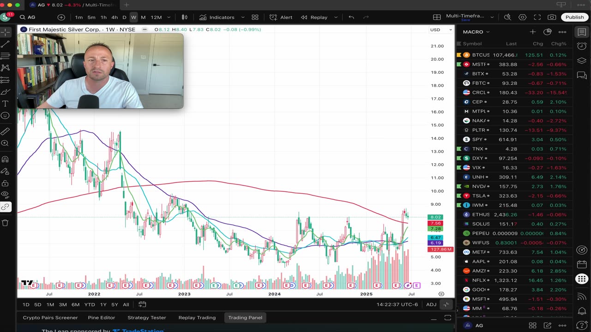
Task: Toggle magnet mode for drawings
Action: pos(6,160)
